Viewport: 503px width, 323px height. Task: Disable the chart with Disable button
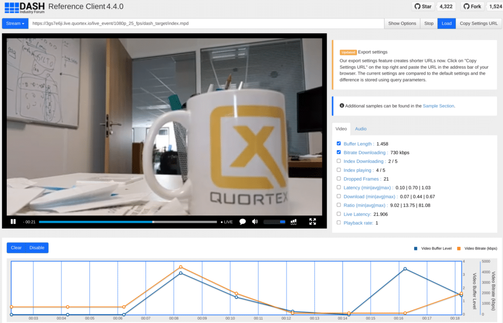[37, 248]
